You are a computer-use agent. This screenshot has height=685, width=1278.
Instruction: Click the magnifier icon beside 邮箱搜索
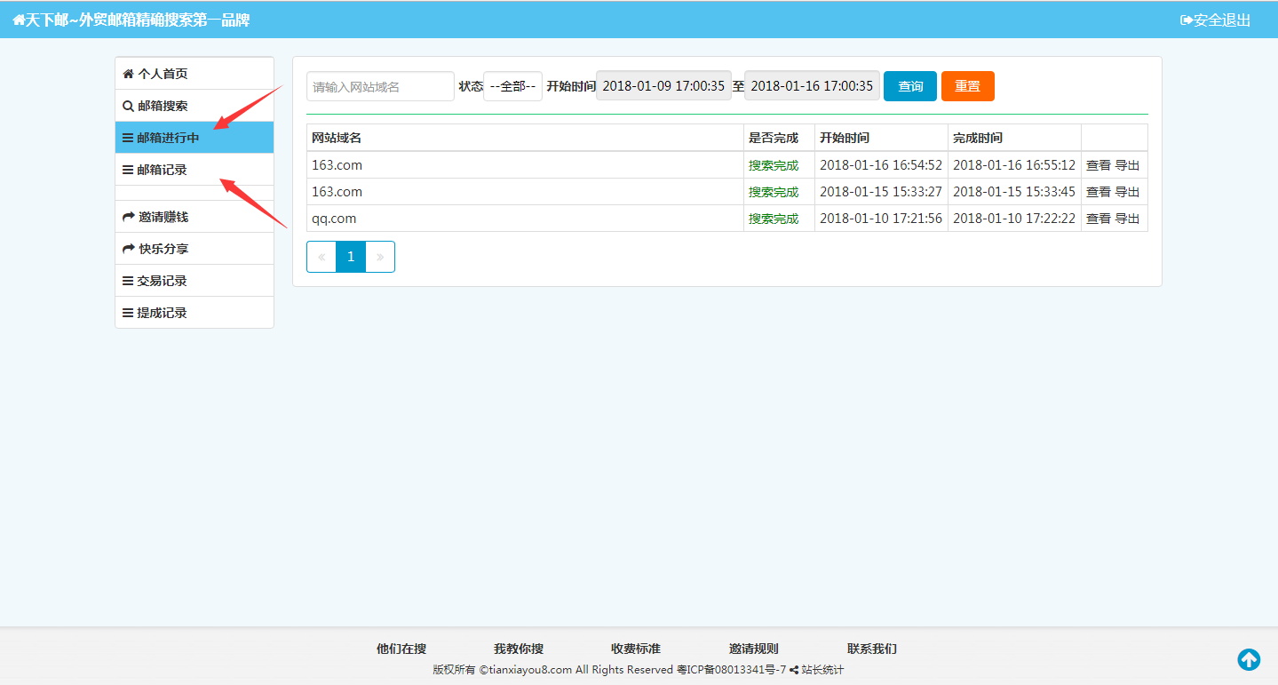128,106
